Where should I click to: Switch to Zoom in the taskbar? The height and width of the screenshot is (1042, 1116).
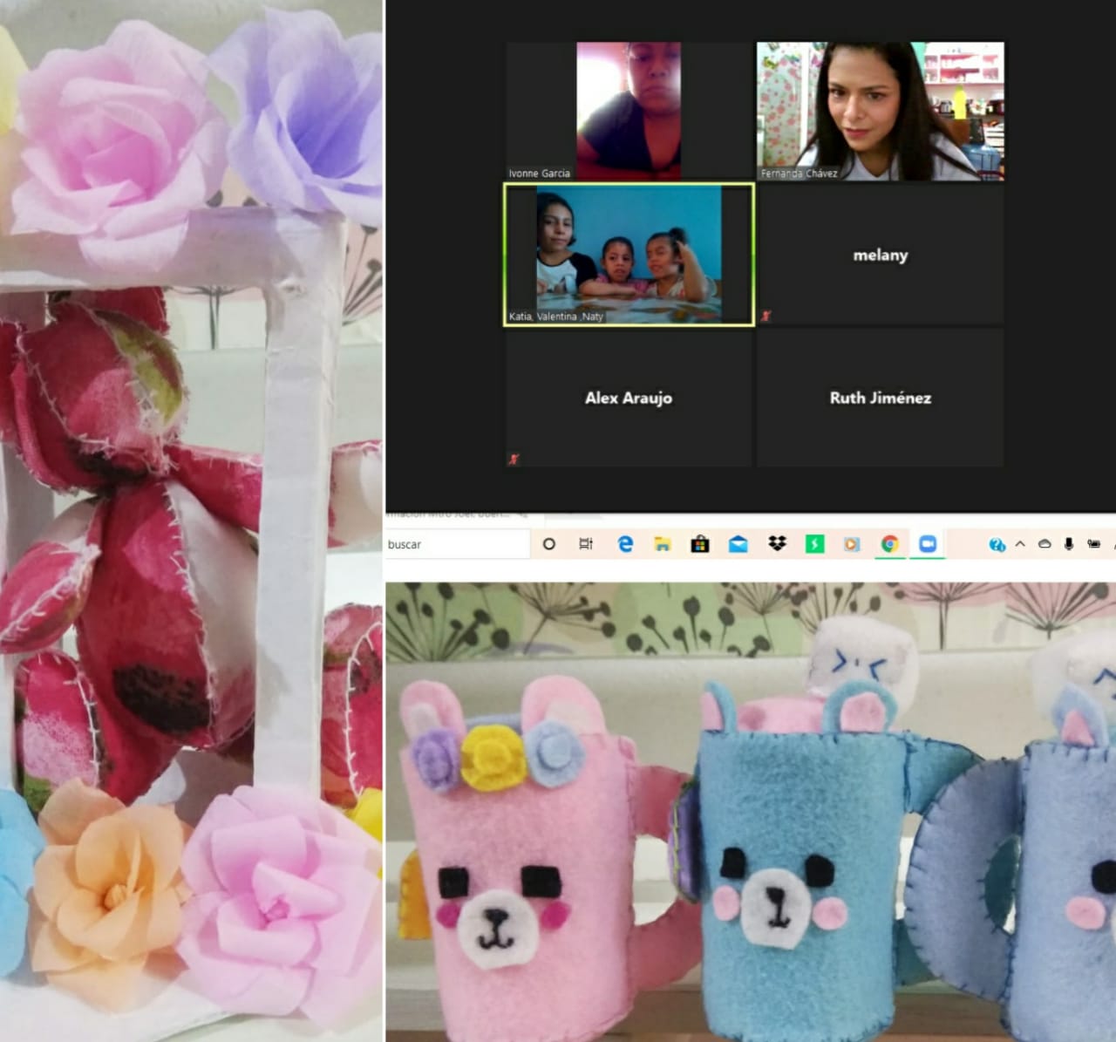coord(928,544)
